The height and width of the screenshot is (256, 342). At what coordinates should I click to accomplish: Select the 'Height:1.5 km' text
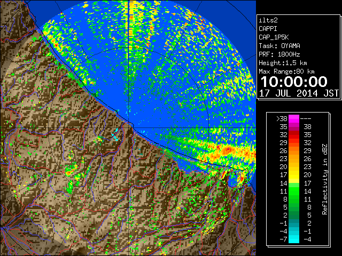coord(283,63)
